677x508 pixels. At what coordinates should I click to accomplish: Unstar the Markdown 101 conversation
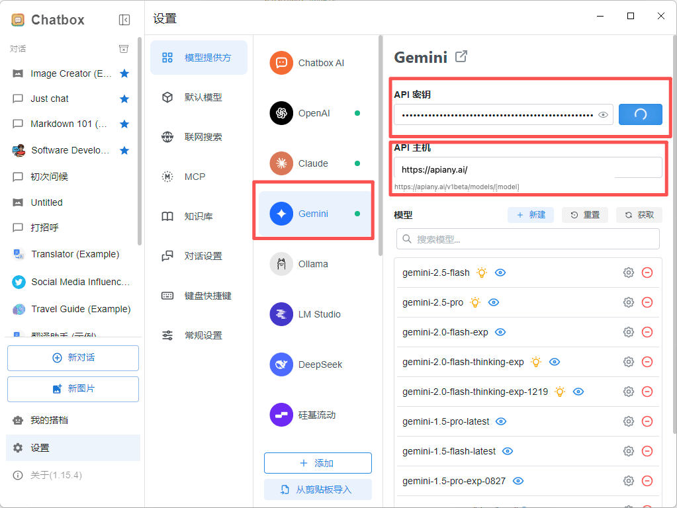click(x=124, y=124)
